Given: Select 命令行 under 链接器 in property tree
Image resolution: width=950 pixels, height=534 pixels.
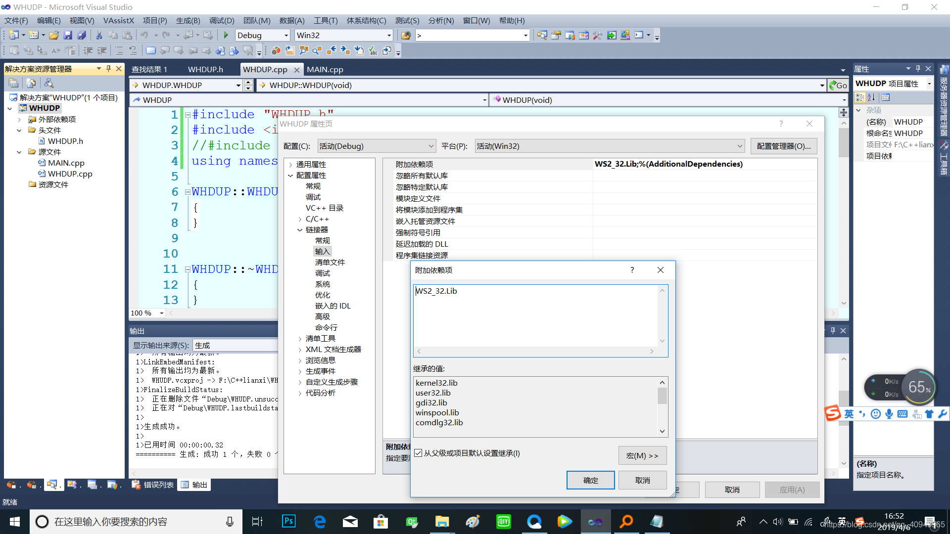Looking at the screenshot, I should [326, 327].
